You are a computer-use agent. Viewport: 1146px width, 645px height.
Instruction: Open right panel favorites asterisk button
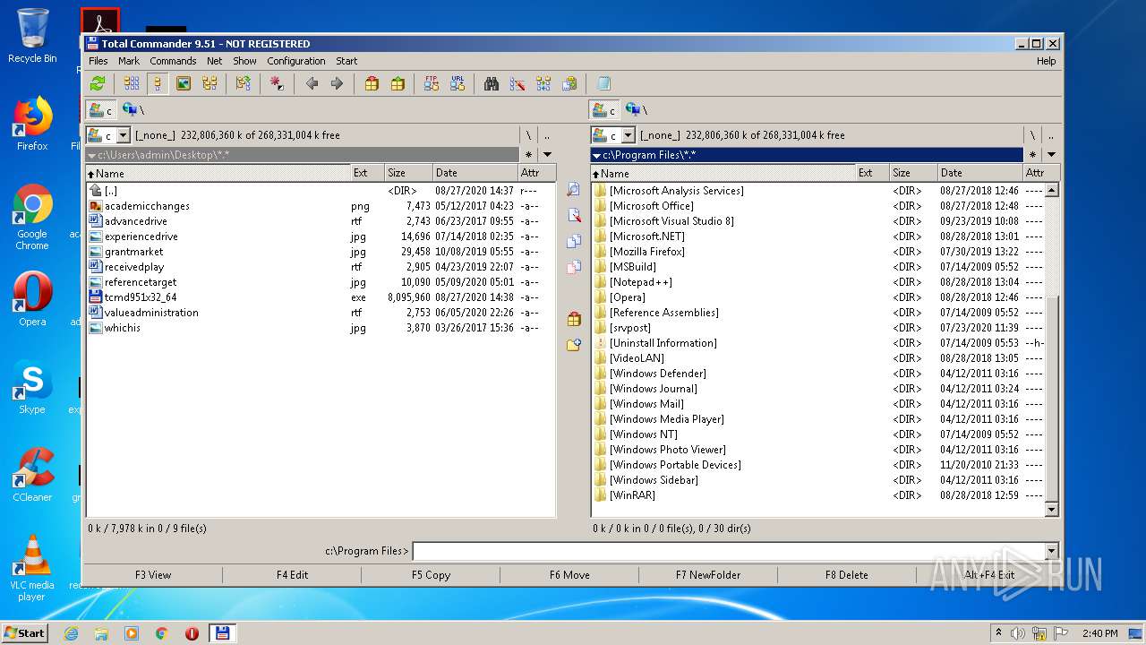(1032, 155)
